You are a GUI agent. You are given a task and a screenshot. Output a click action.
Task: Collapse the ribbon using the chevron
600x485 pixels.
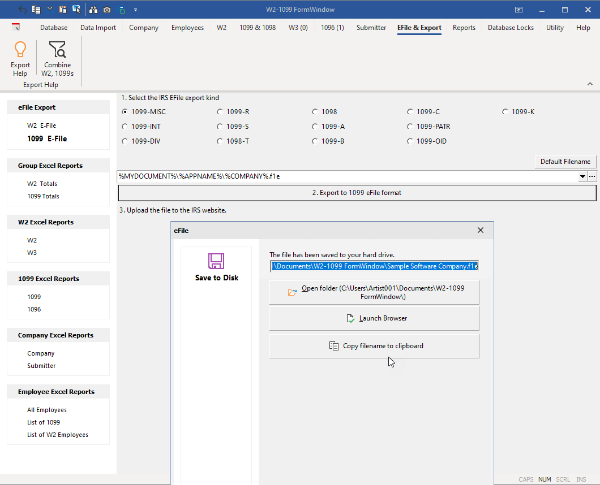tap(590, 84)
